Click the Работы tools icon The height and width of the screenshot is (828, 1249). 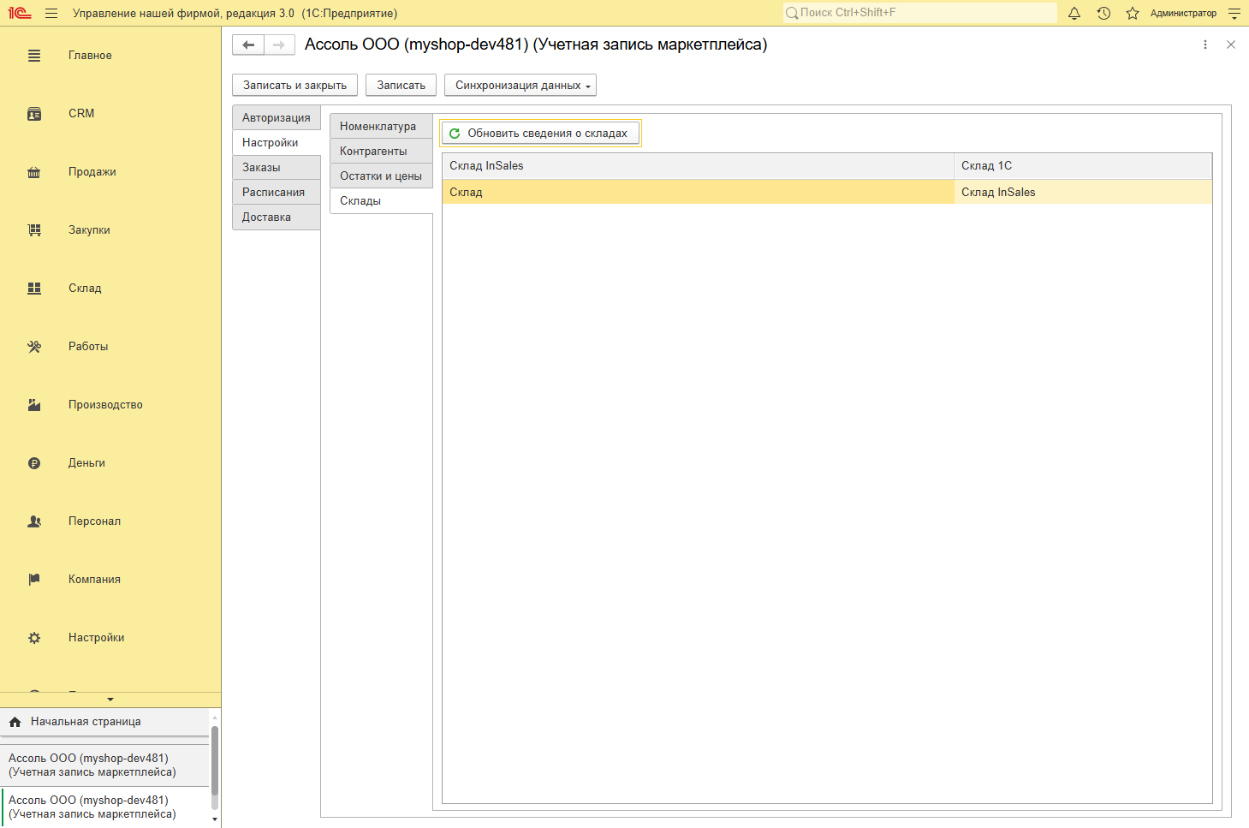tap(34, 347)
